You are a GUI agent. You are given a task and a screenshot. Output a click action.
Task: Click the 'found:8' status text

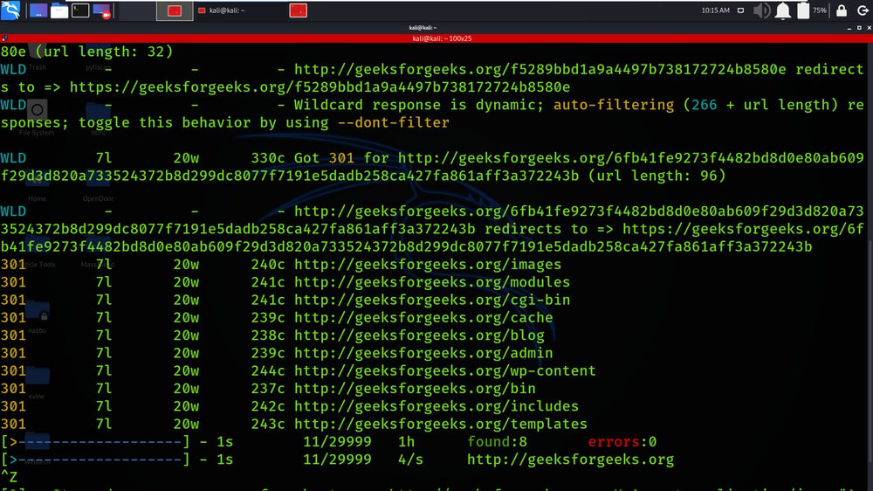click(497, 443)
